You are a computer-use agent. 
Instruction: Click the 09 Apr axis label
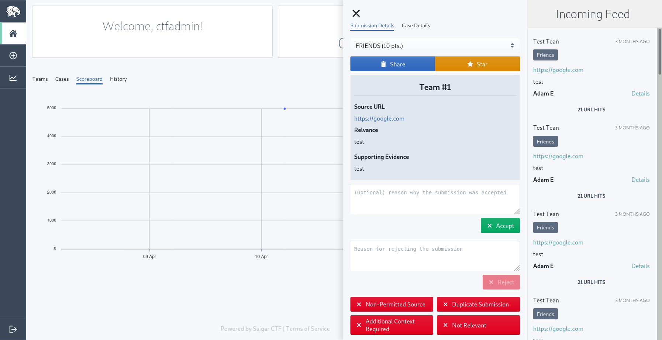pyautogui.click(x=149, y=256)
